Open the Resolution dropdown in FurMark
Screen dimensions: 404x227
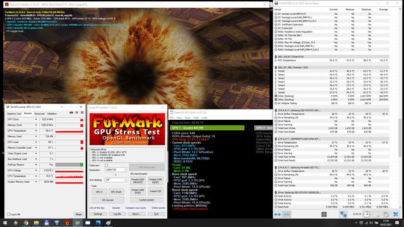pyautogui.click(x=116, y=170)
